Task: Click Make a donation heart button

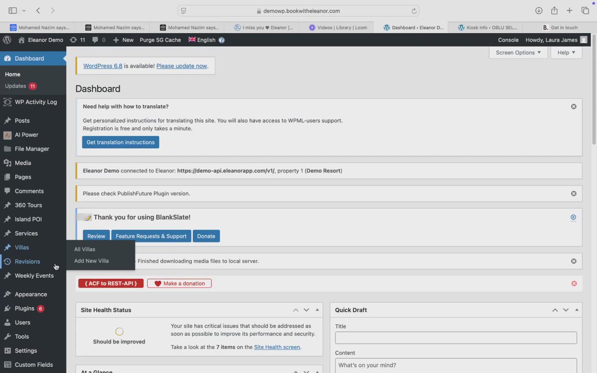Action: point(179,283)
